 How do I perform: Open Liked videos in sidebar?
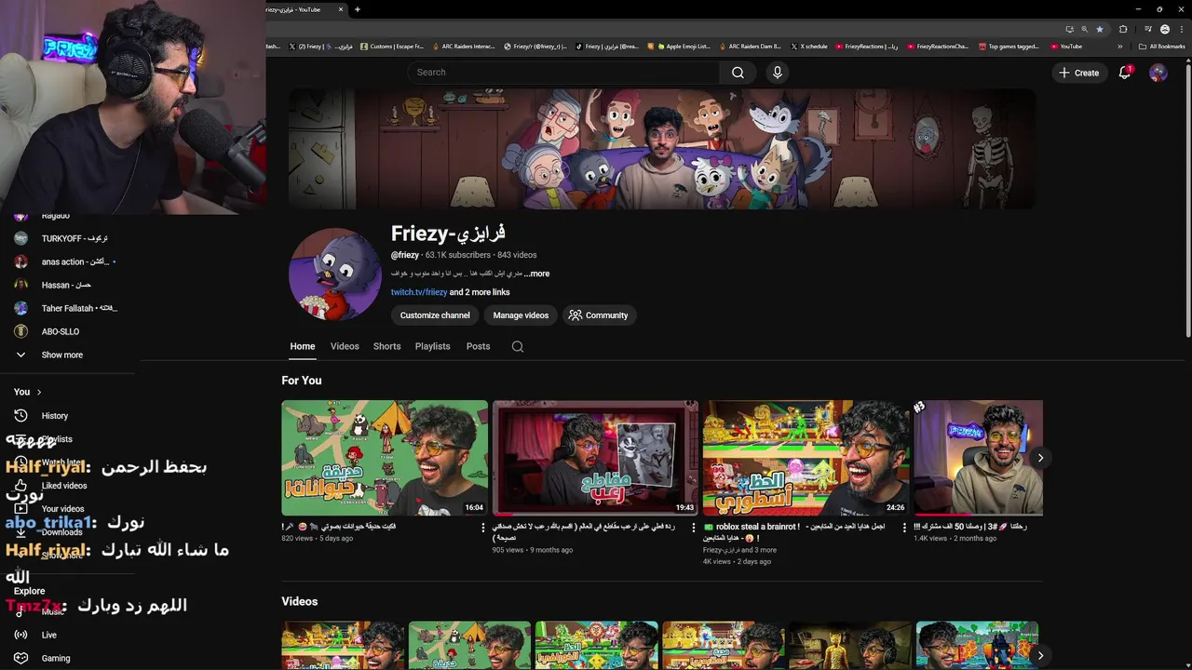(63, 486)
